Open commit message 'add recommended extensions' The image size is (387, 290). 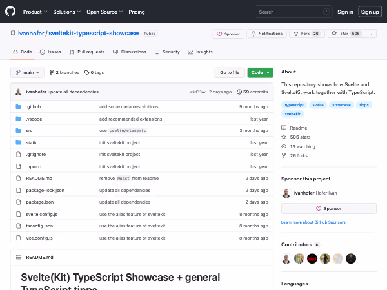coord(130,119)
